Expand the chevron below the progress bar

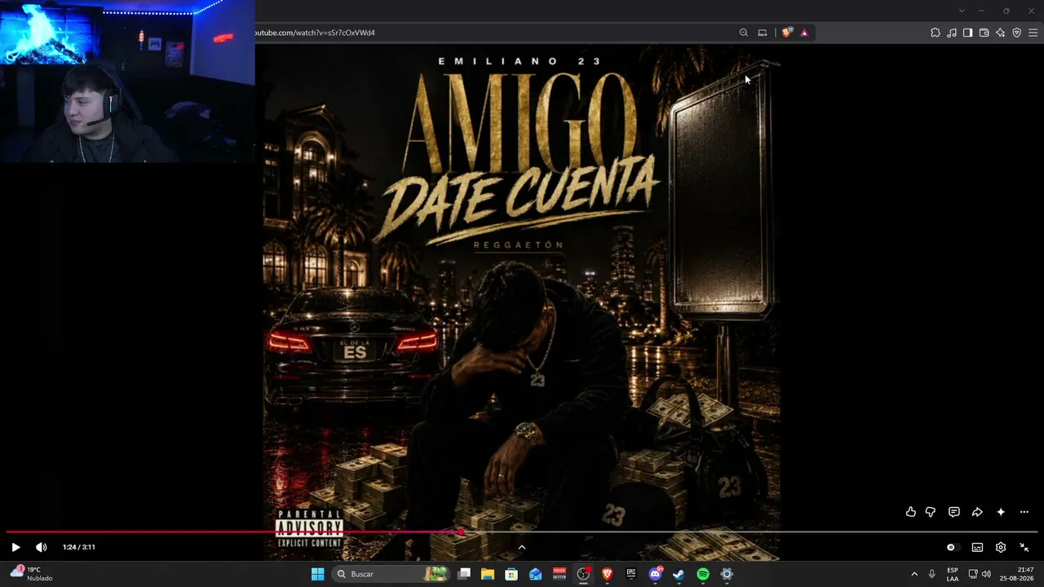[522, 547]
